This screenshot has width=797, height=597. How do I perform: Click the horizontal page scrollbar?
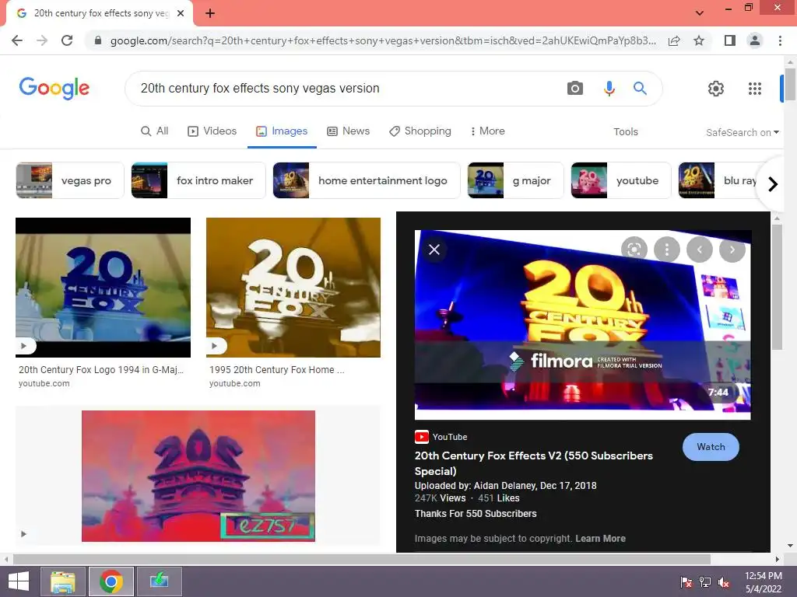362,559
